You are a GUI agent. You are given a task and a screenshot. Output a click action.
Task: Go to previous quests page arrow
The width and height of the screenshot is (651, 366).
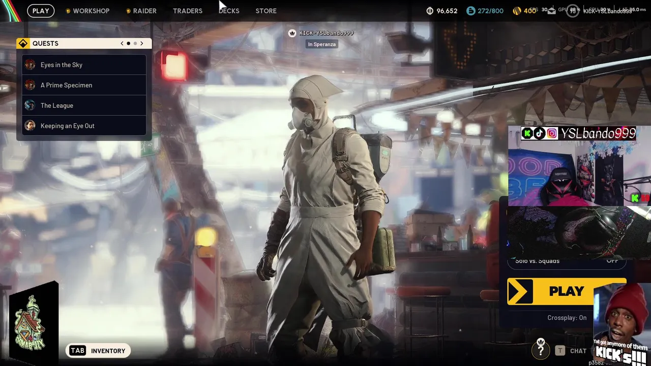click(122, 44)
